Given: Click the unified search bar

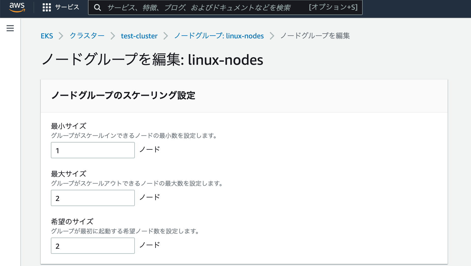Looking at the screenshot, I should 203,8.
